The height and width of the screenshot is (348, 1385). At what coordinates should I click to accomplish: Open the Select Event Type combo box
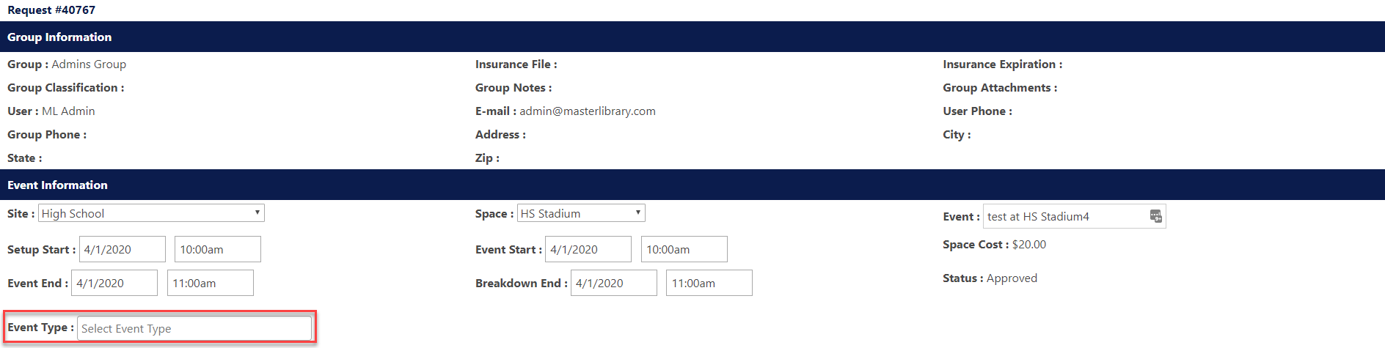click(x=194, y=328)
